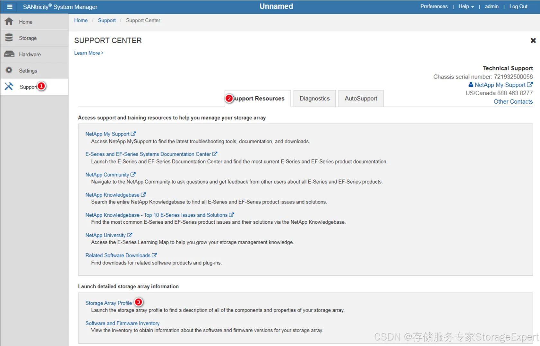Go to Home in the sidebar
The width and height of the screenshot is (540, 346).
point(34,22)
